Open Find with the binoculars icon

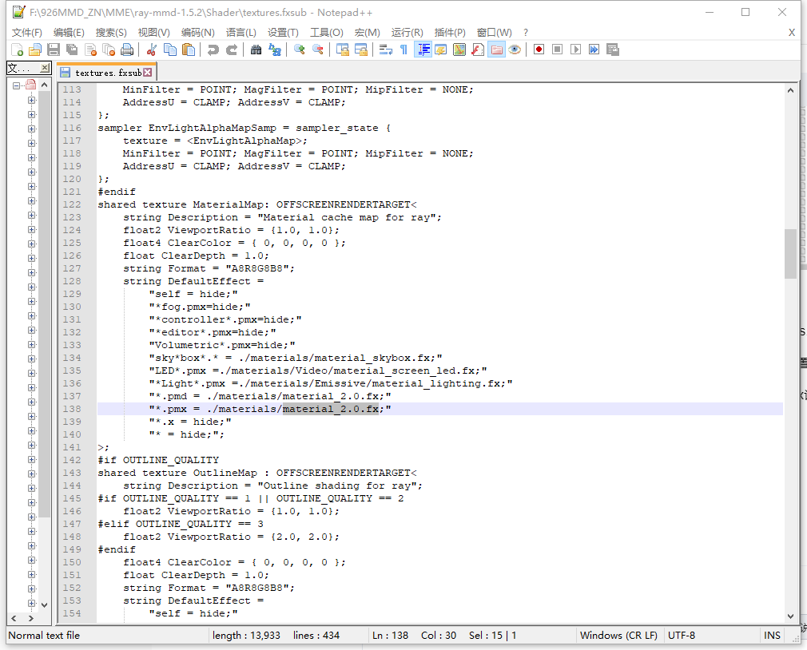pyautogui.click(x=256, y=50)
